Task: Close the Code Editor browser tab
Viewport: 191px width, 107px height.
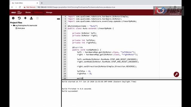Action: [x=37, y=3]
